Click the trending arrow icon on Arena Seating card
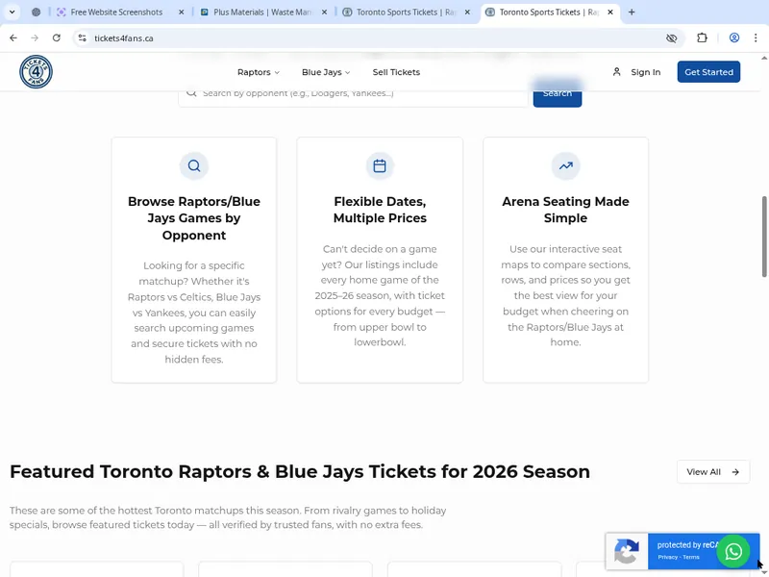Viewport: 769px width, 577px height. (x=565, y=165)
